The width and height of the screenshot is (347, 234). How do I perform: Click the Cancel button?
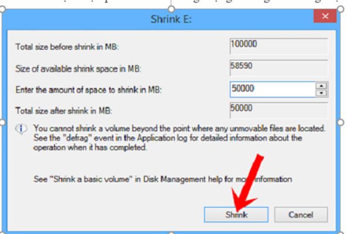tap(301, 215)
